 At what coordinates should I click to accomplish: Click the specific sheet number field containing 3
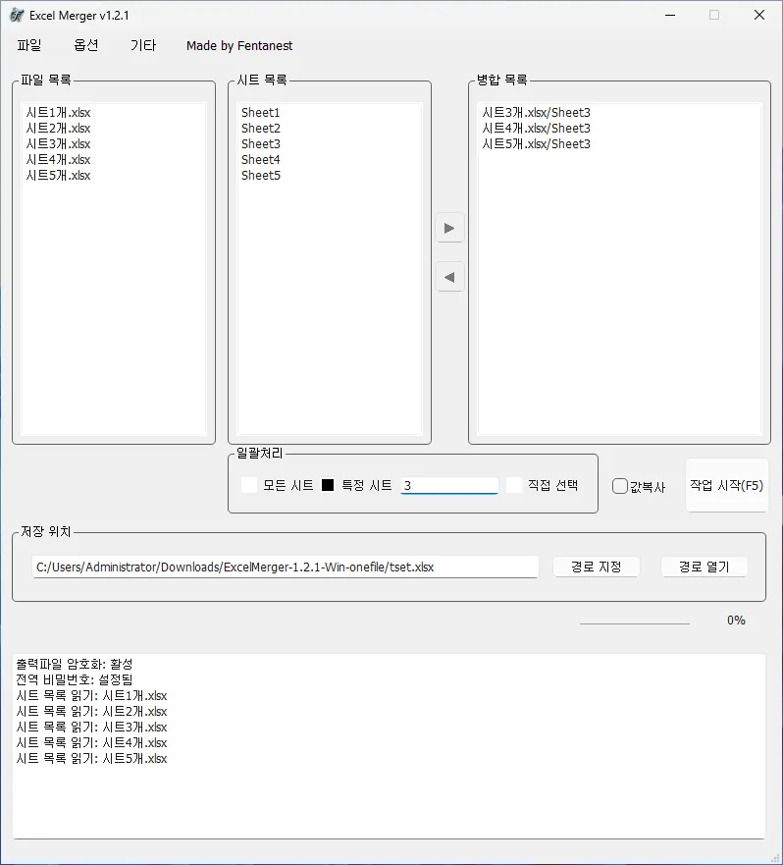(x=449, y=485)
